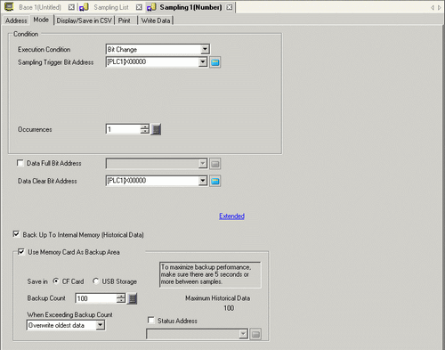Switch to Sampling List document tab
The width and height of the screenshot is (445, 350).
(111, 7)
